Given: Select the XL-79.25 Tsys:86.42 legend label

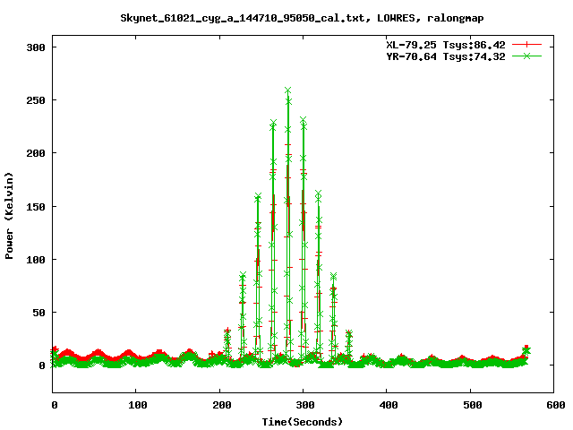Looking at the screenshot, I should pyautogui.click(x=445, y=44).
